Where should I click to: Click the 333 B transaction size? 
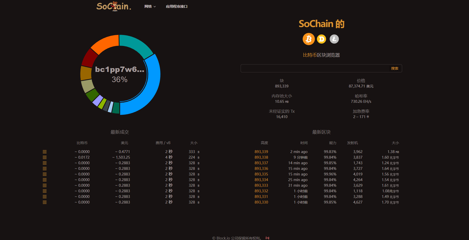(x=194, y=152)
